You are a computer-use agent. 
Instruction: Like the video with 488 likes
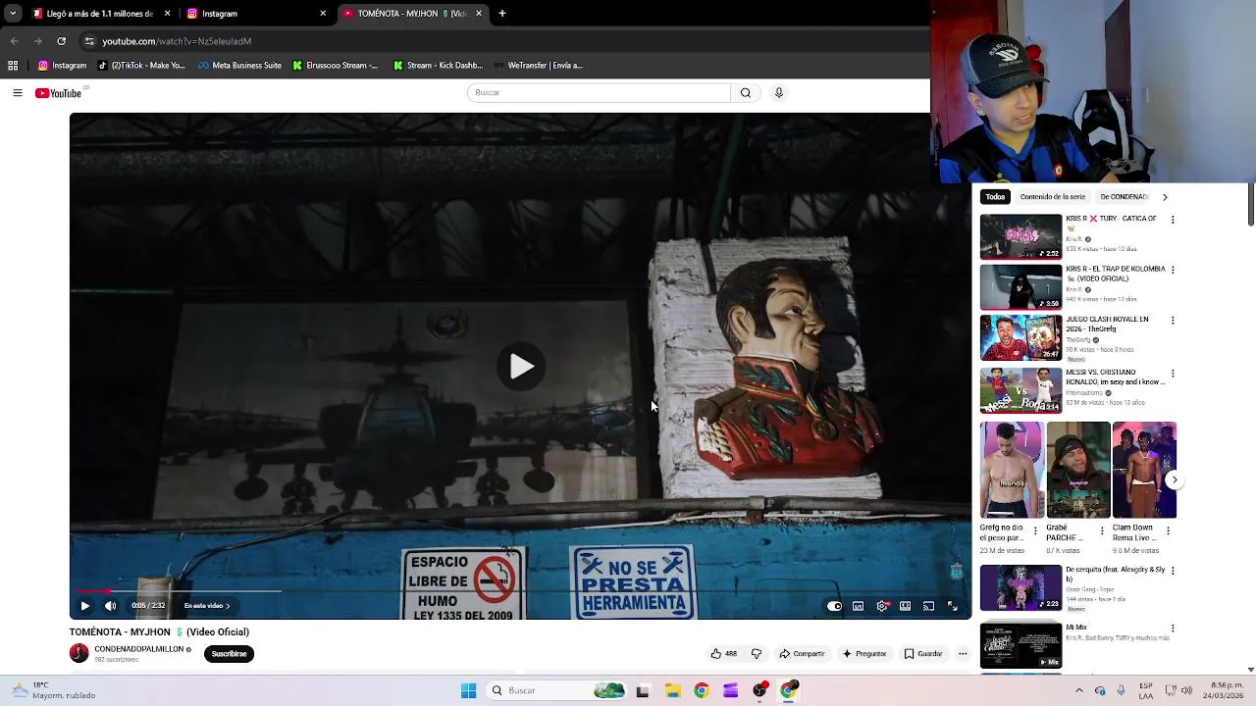point(724,654)
